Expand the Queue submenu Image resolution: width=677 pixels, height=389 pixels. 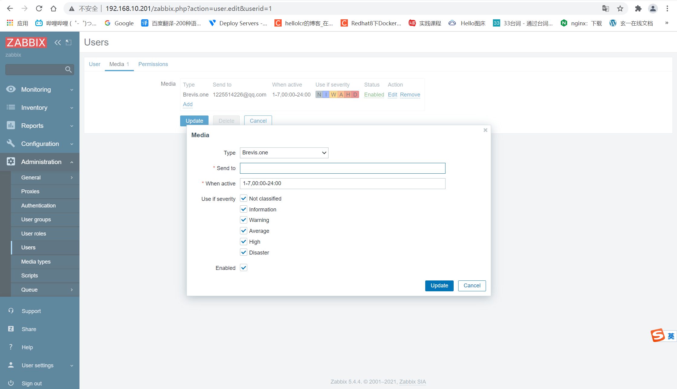pyautogui.click(x=72, y=290)
